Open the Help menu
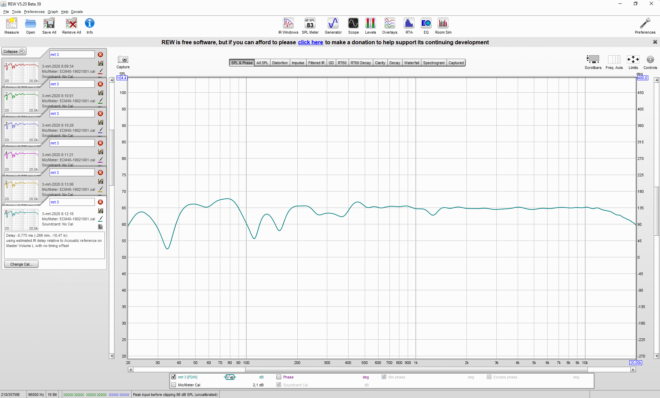 tap(65, 12)
